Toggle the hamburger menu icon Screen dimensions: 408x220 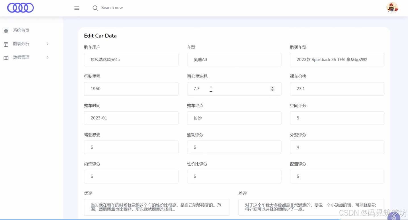click(x=77, y=8)
